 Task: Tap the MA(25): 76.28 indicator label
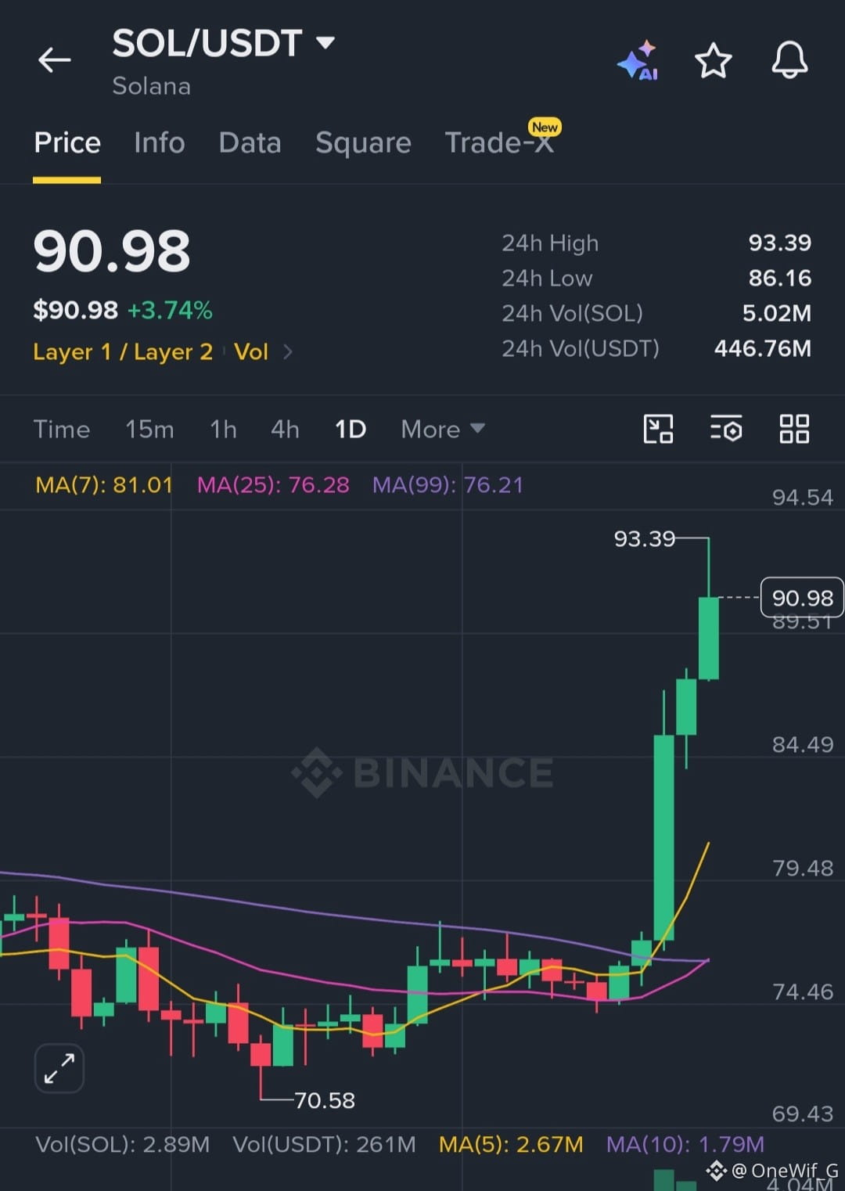tap(273, 485)
